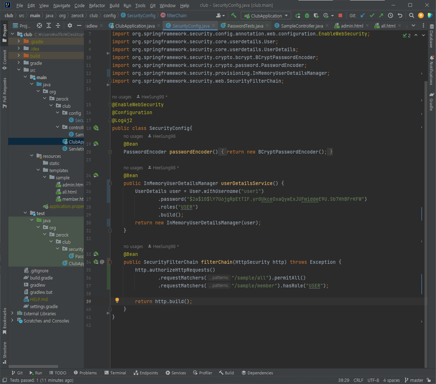
Task: Run ClubApplication with the green run icon
Action: [298, 15]
